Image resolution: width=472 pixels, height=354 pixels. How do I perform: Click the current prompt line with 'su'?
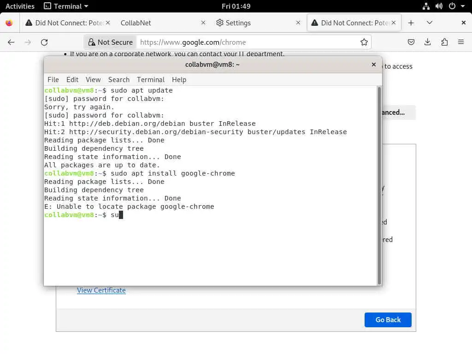tap(84, 215)
